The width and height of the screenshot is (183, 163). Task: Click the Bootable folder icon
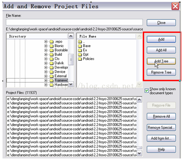click(51, 50)
